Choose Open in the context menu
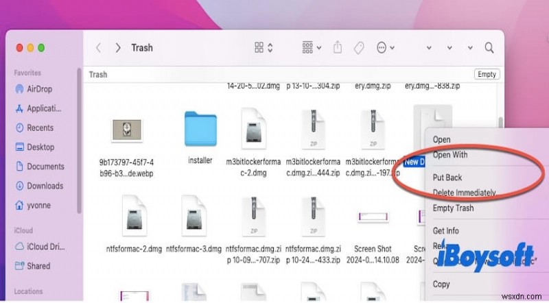The height and width of the screenshot is (303, 549). click(x=441, y=139)
